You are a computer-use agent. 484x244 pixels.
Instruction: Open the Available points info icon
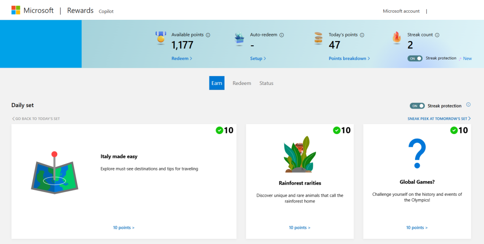(x=208, y=35)
